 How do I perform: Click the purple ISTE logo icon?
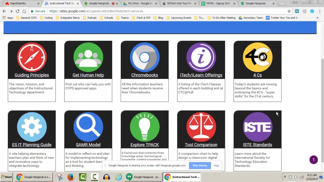click(257, 127)
